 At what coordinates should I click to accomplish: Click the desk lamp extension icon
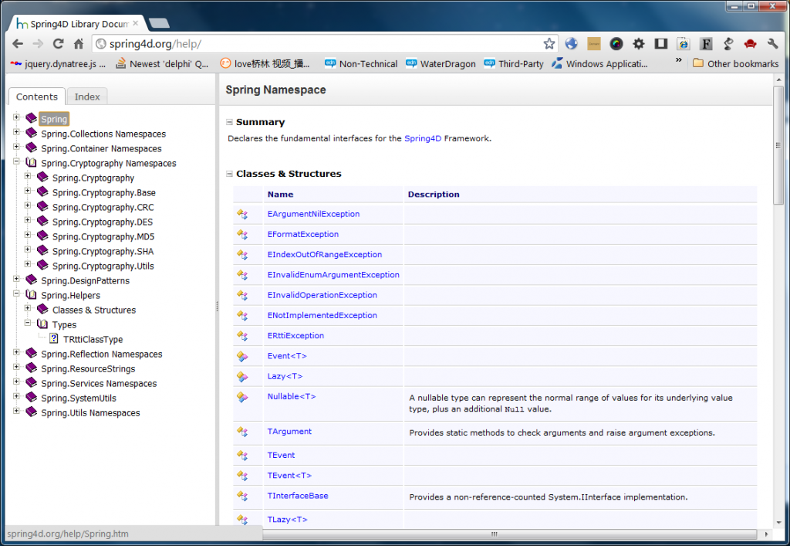tap(728, 44)
